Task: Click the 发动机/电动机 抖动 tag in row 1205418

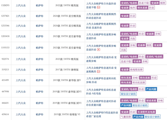Action: (132, 34)
